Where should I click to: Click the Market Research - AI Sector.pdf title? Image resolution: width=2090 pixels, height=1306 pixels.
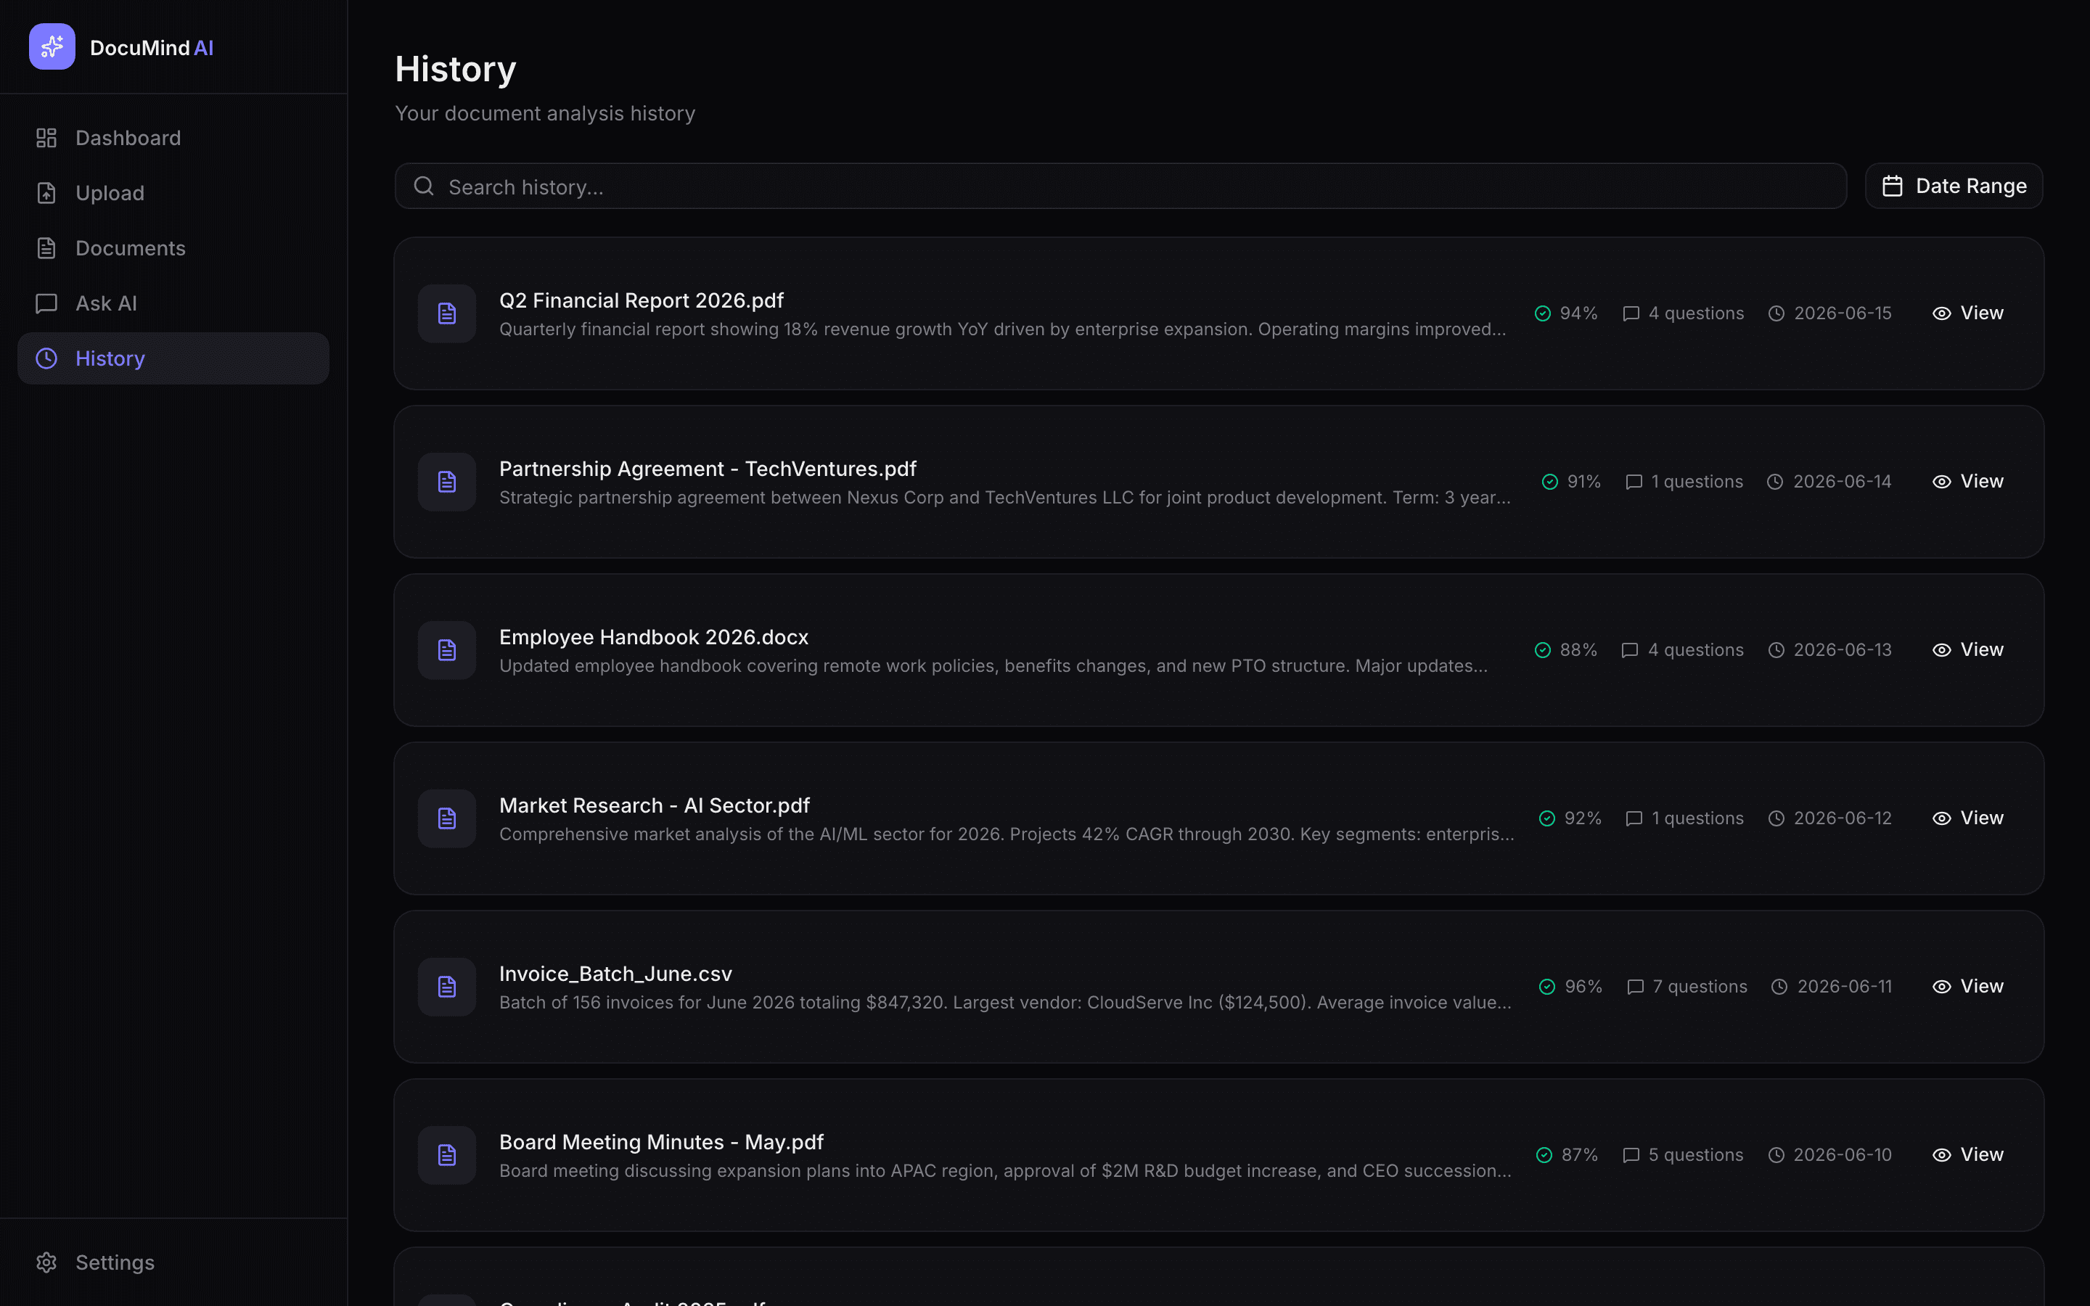[655, 806]
